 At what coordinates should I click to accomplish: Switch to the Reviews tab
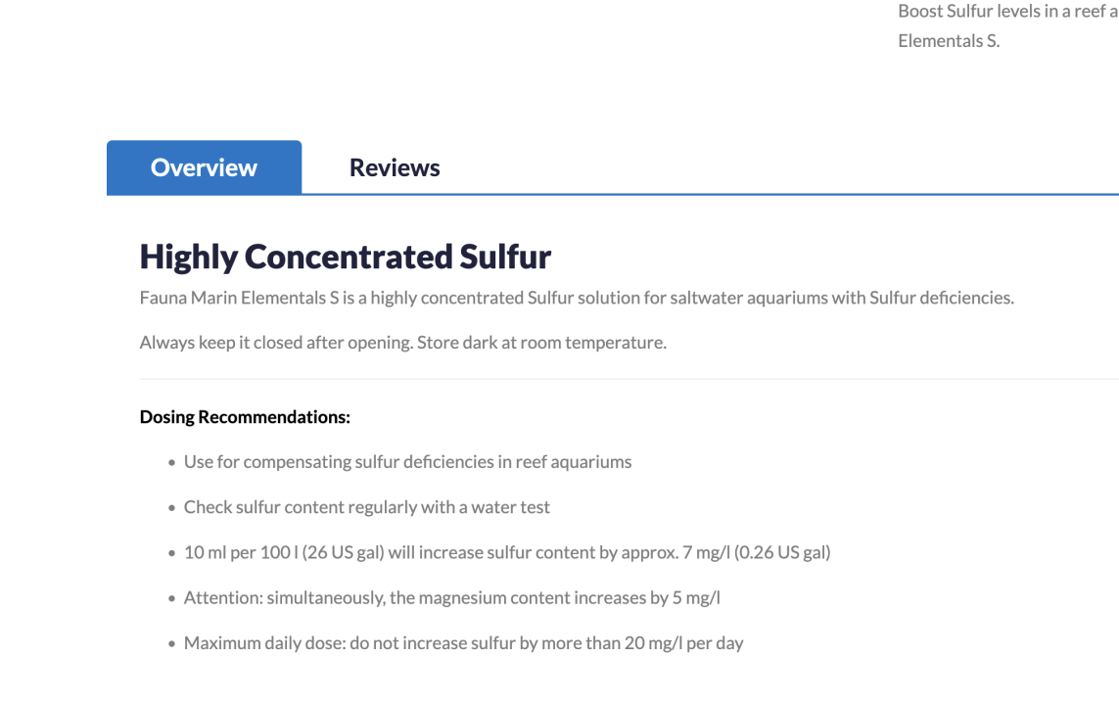[x=394, y=166]
